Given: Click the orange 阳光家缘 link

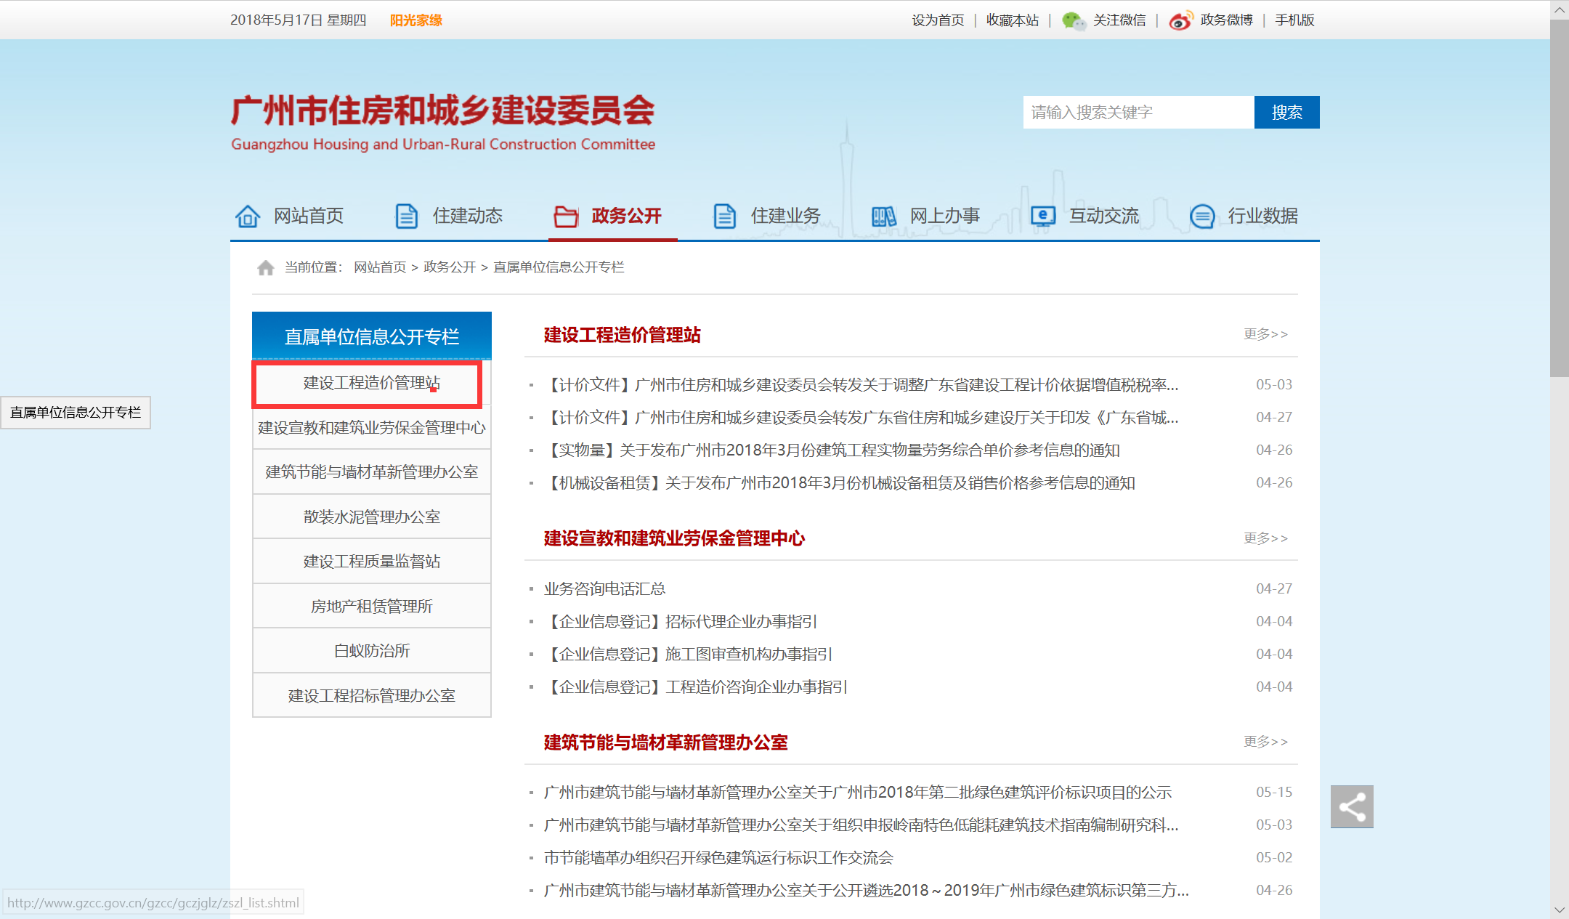Looking at the screenshot, I should pyautogui.click(x=416, y=20).
